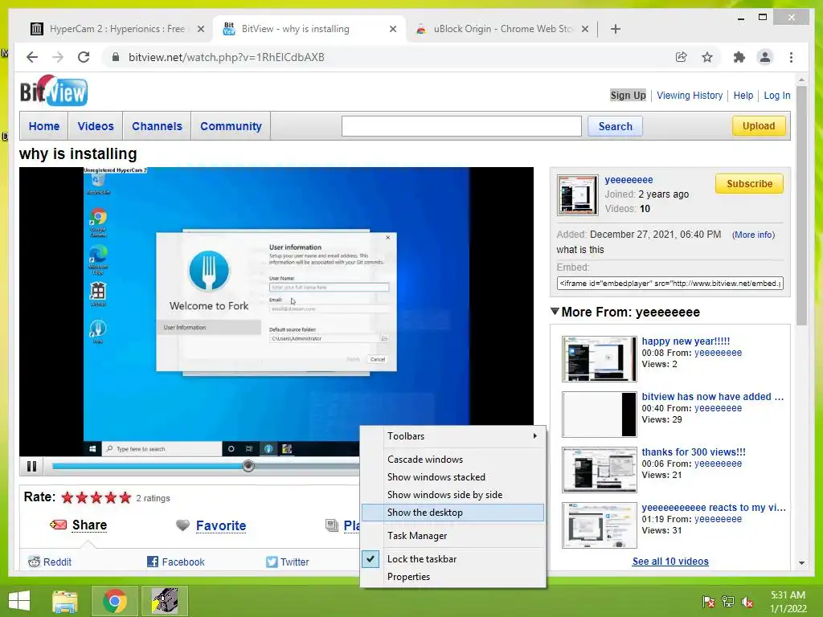Open File Explorer from the taskbar
This screenshot has height=617, width=823.
point(64,601)
